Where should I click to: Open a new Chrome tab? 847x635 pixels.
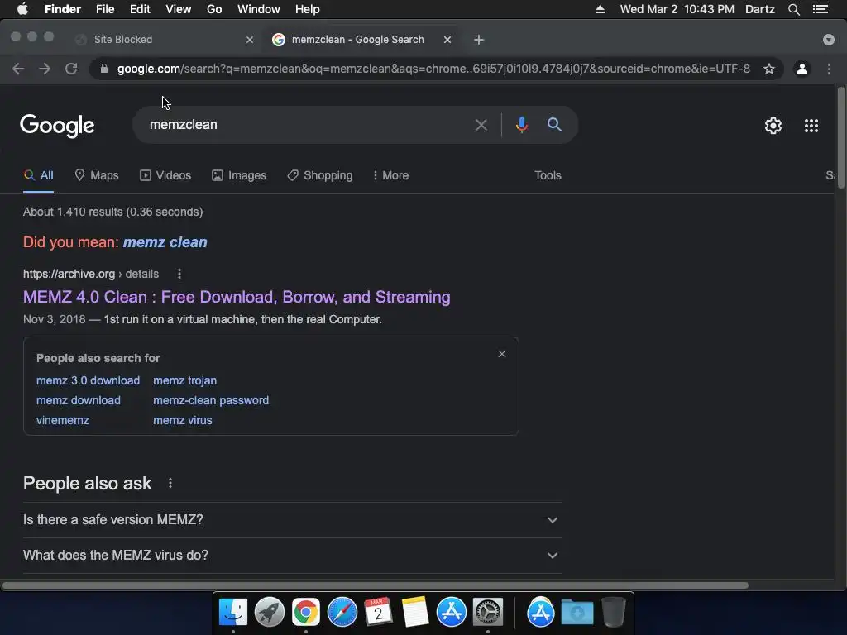[479, 40]
